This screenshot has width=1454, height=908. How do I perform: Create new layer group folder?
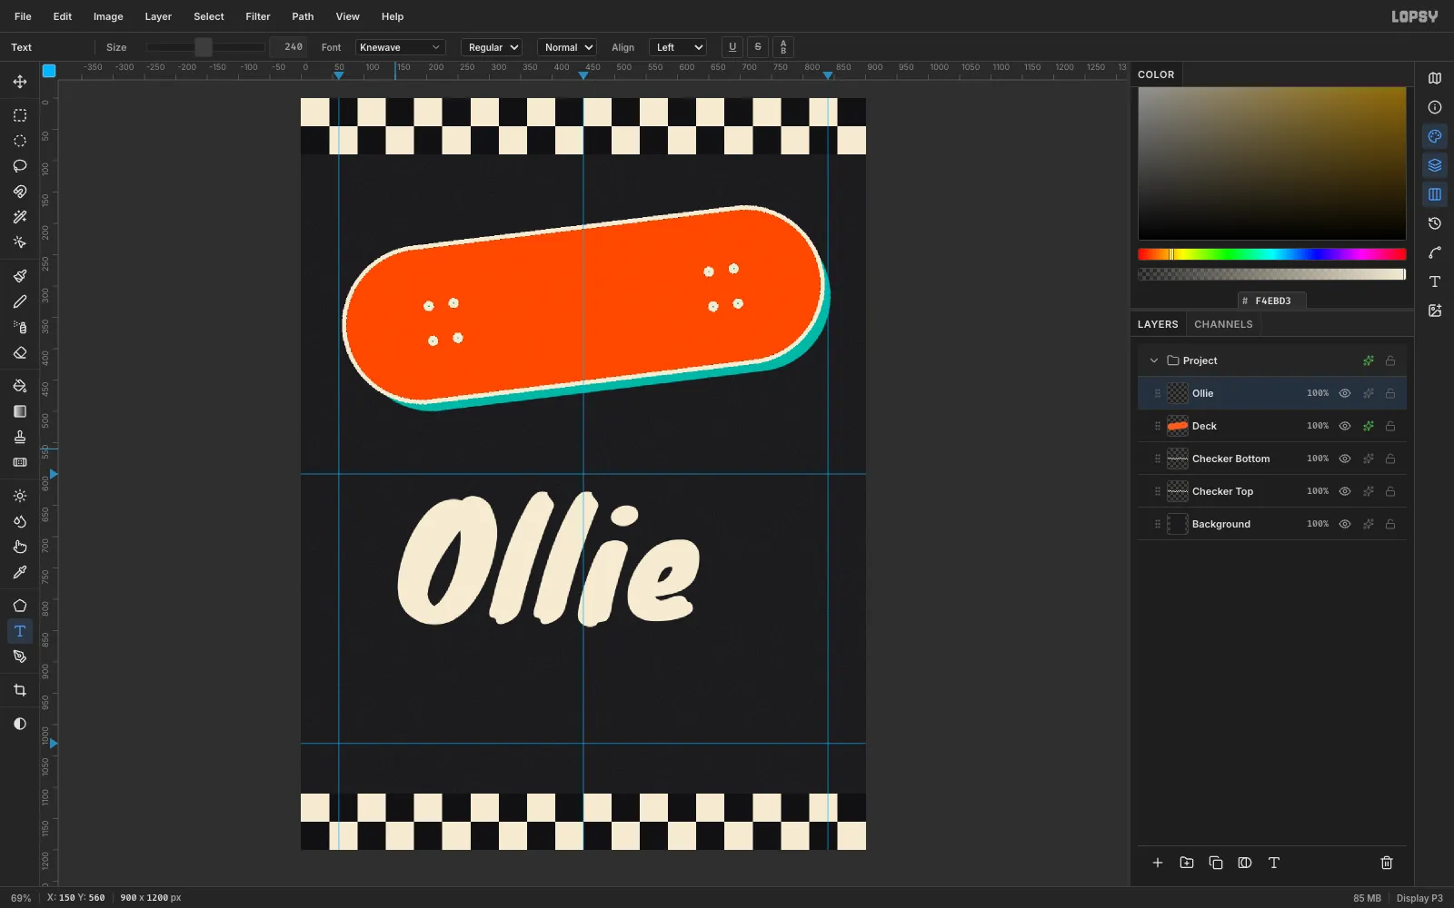(x=1187, y=863)
